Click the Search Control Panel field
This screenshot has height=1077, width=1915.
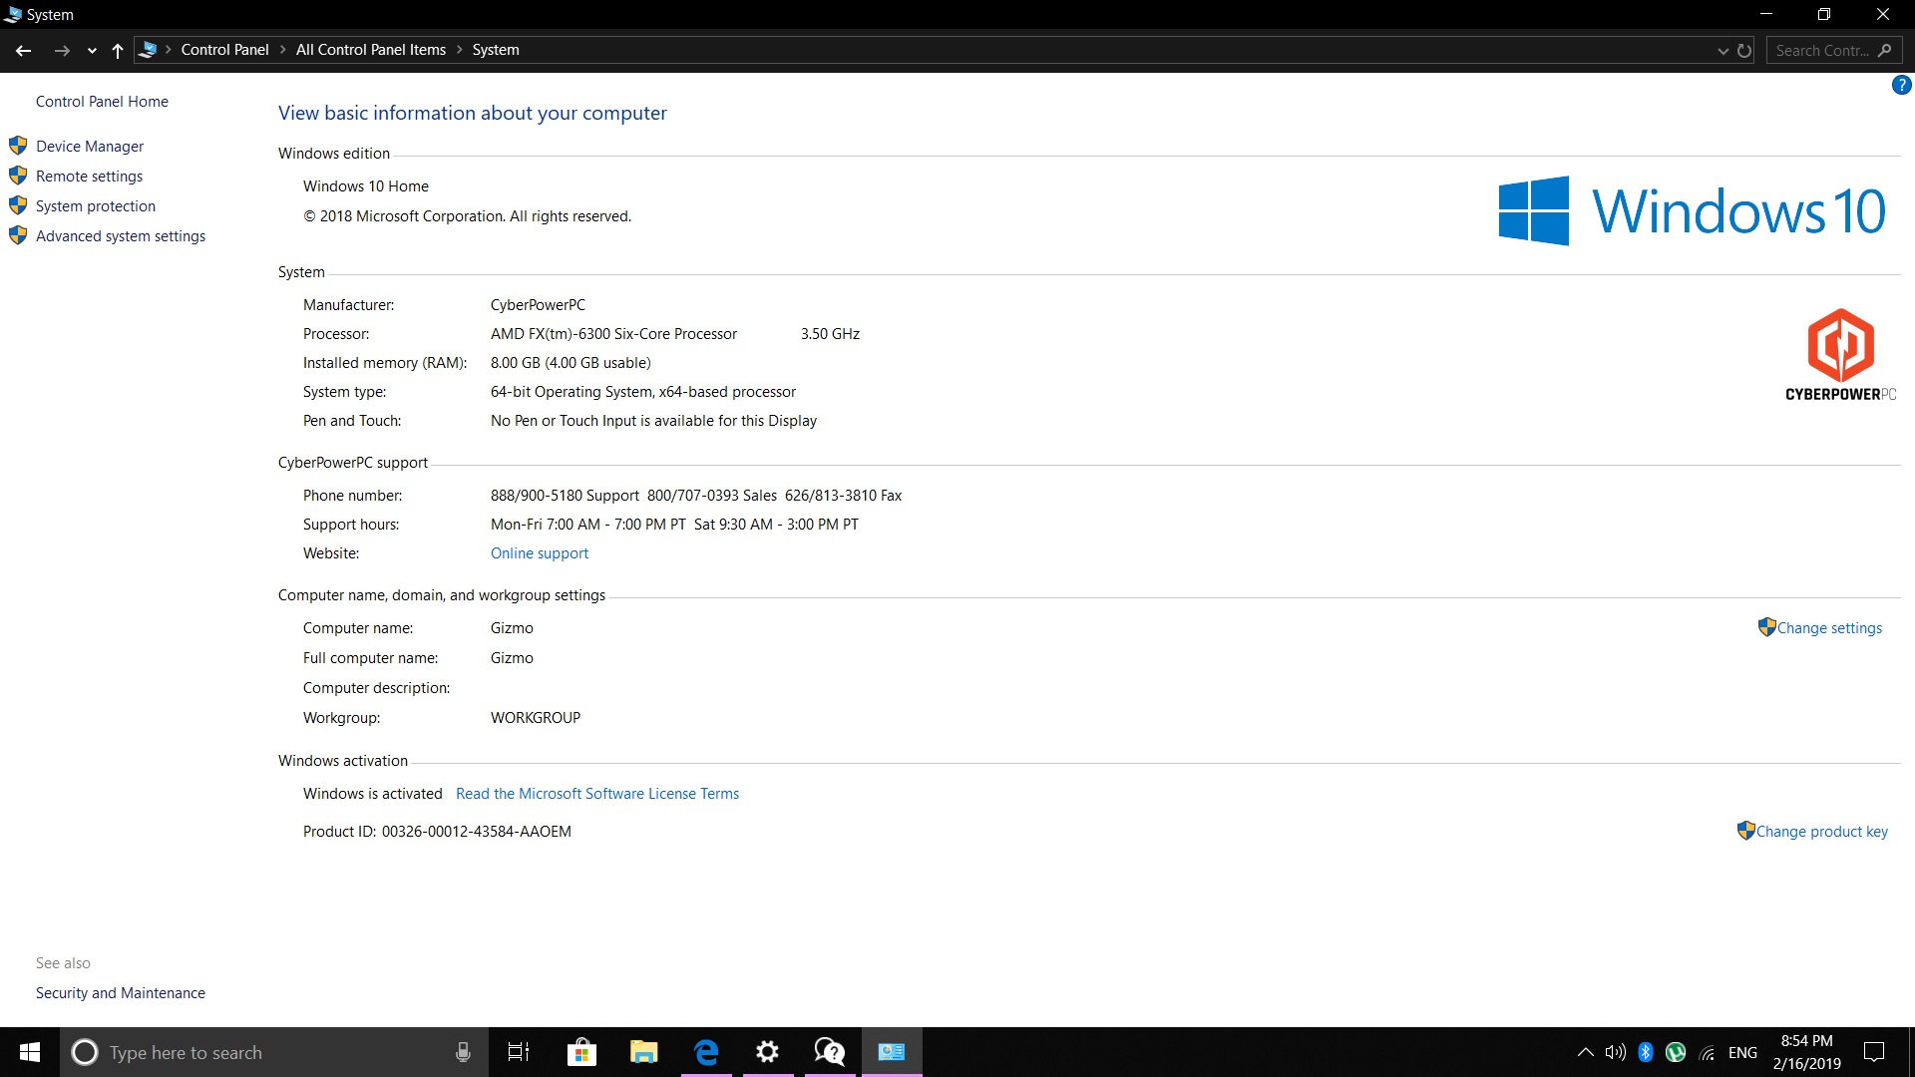1822,51
